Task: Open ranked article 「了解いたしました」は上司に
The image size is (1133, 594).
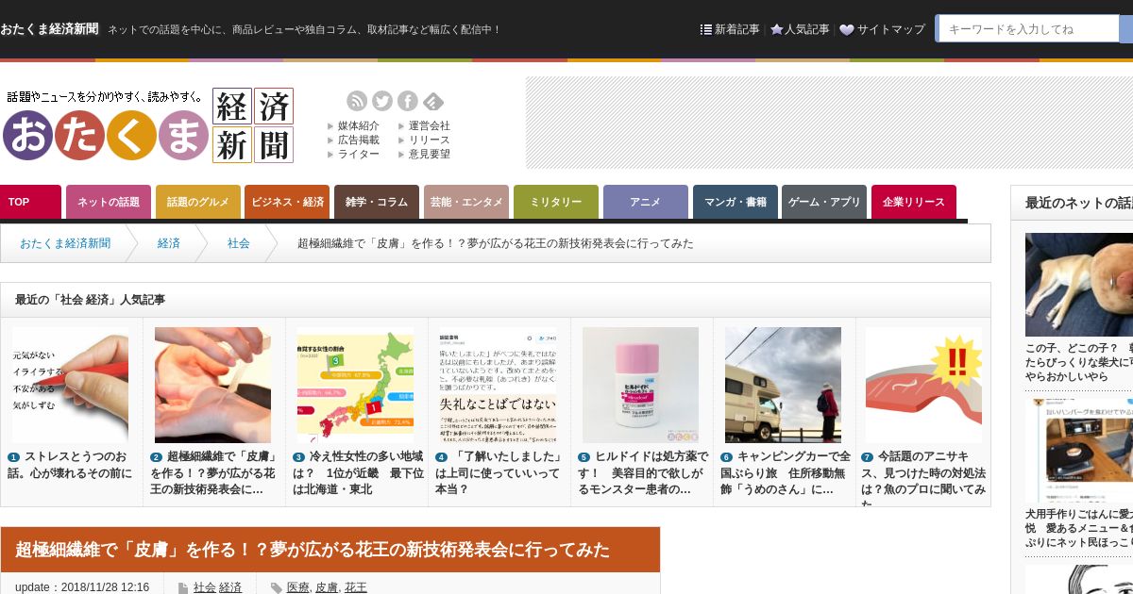Action: click(500, 473)
